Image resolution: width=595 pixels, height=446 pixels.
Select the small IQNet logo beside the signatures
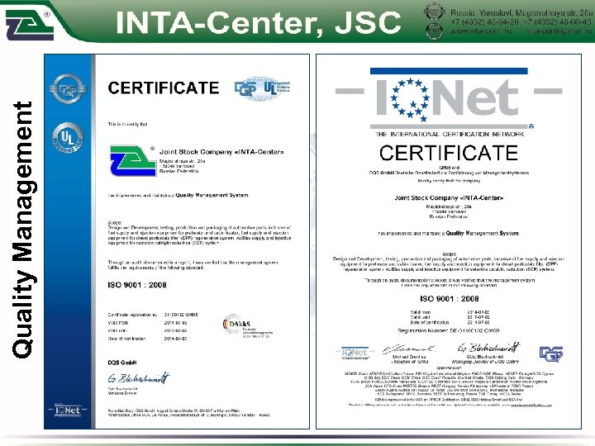tap(355, 353)
